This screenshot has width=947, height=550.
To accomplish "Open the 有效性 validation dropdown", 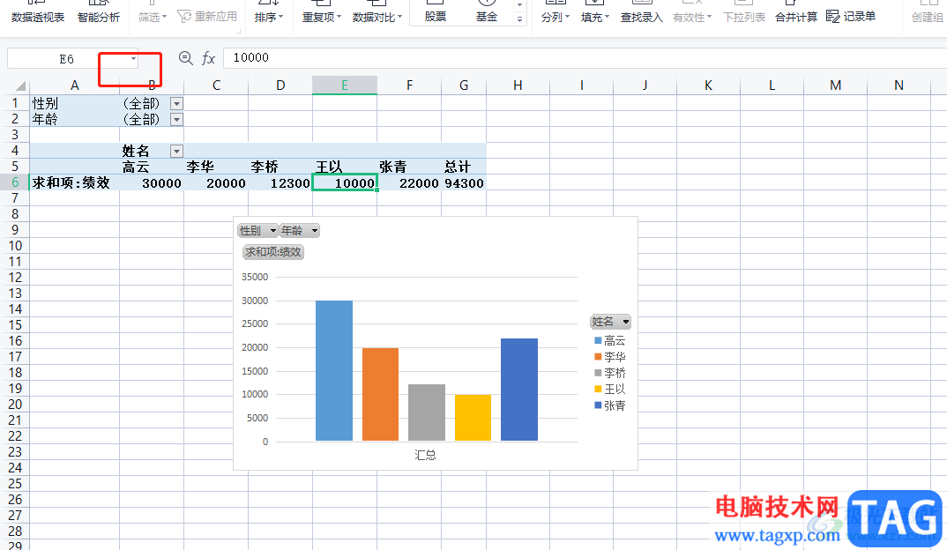I will click(x=692, y=13).
